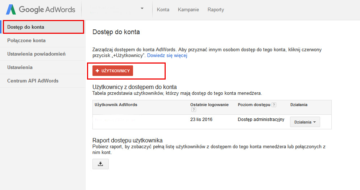The image size is (360, 190).
Task: Open Centrum API AdWords sidebar item
Action: coord(43,81)
